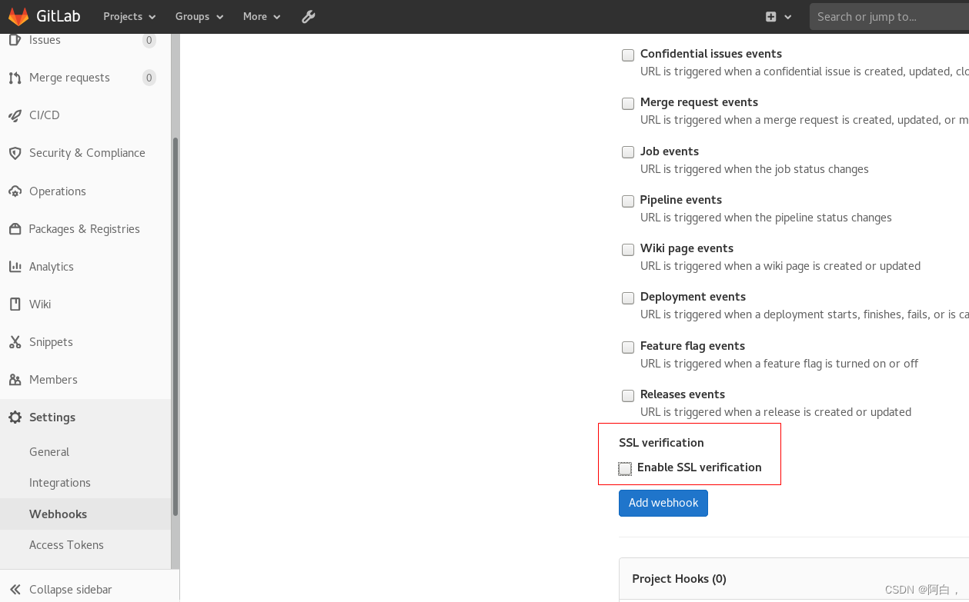Click the Collapse sidebar double-chevron icon
969x602 pixels.
[x=15, y=590]
